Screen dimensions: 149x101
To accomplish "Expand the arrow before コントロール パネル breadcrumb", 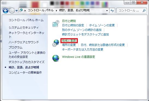I will 25,11.
